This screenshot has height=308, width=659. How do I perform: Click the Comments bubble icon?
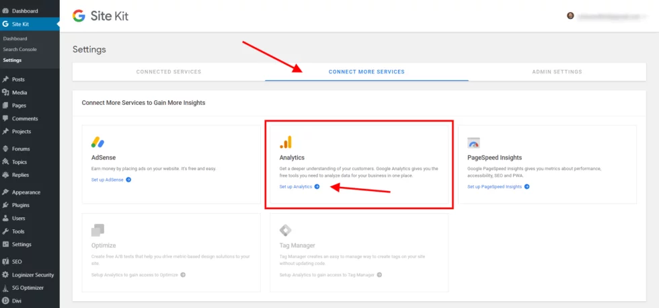tap(5, 118)
